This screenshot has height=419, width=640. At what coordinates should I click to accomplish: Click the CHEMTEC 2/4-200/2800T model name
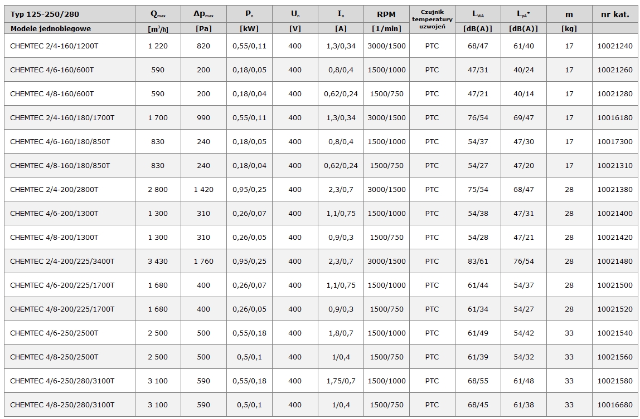[x=54, y=190]
